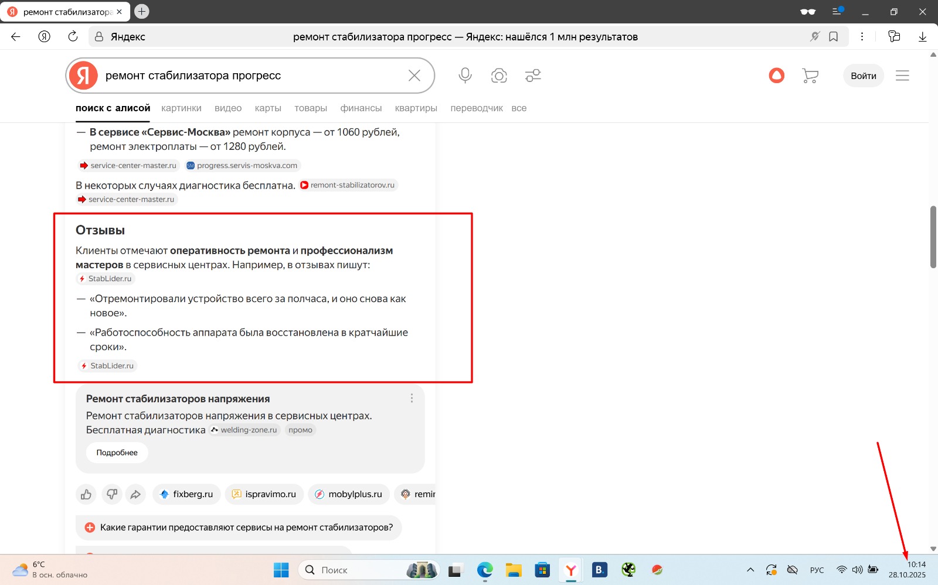Like the answer with the thumbs-up
This screenshot has height=585, width=938.
point(86,494)
